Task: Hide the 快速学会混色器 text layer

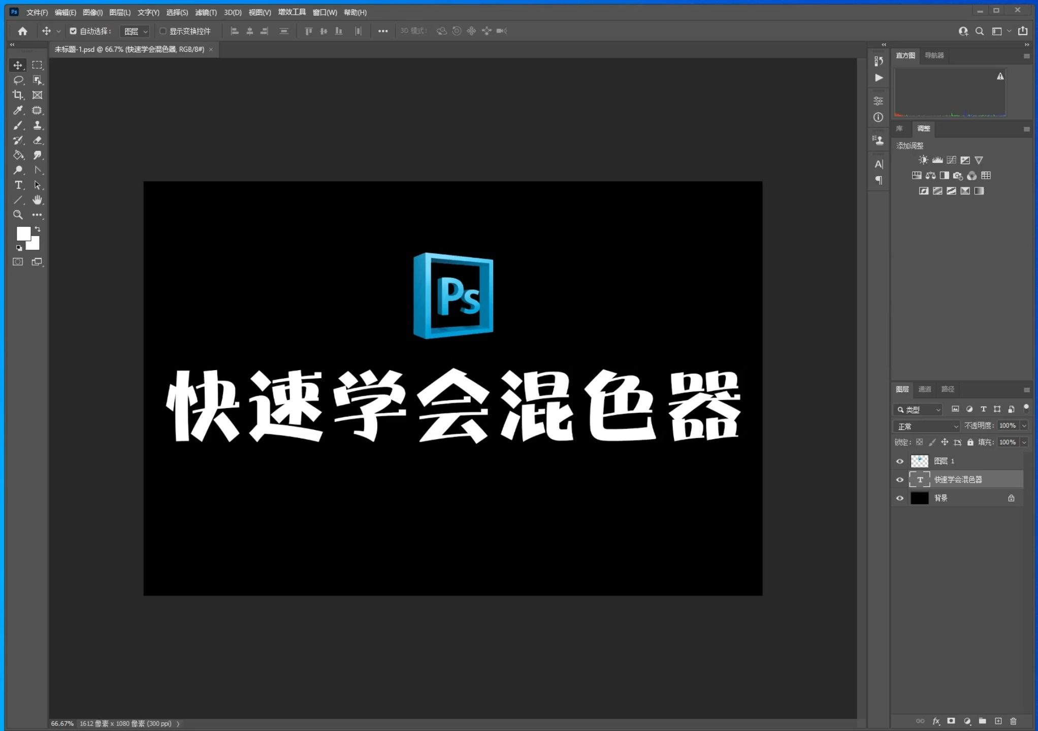Action: 900,480
